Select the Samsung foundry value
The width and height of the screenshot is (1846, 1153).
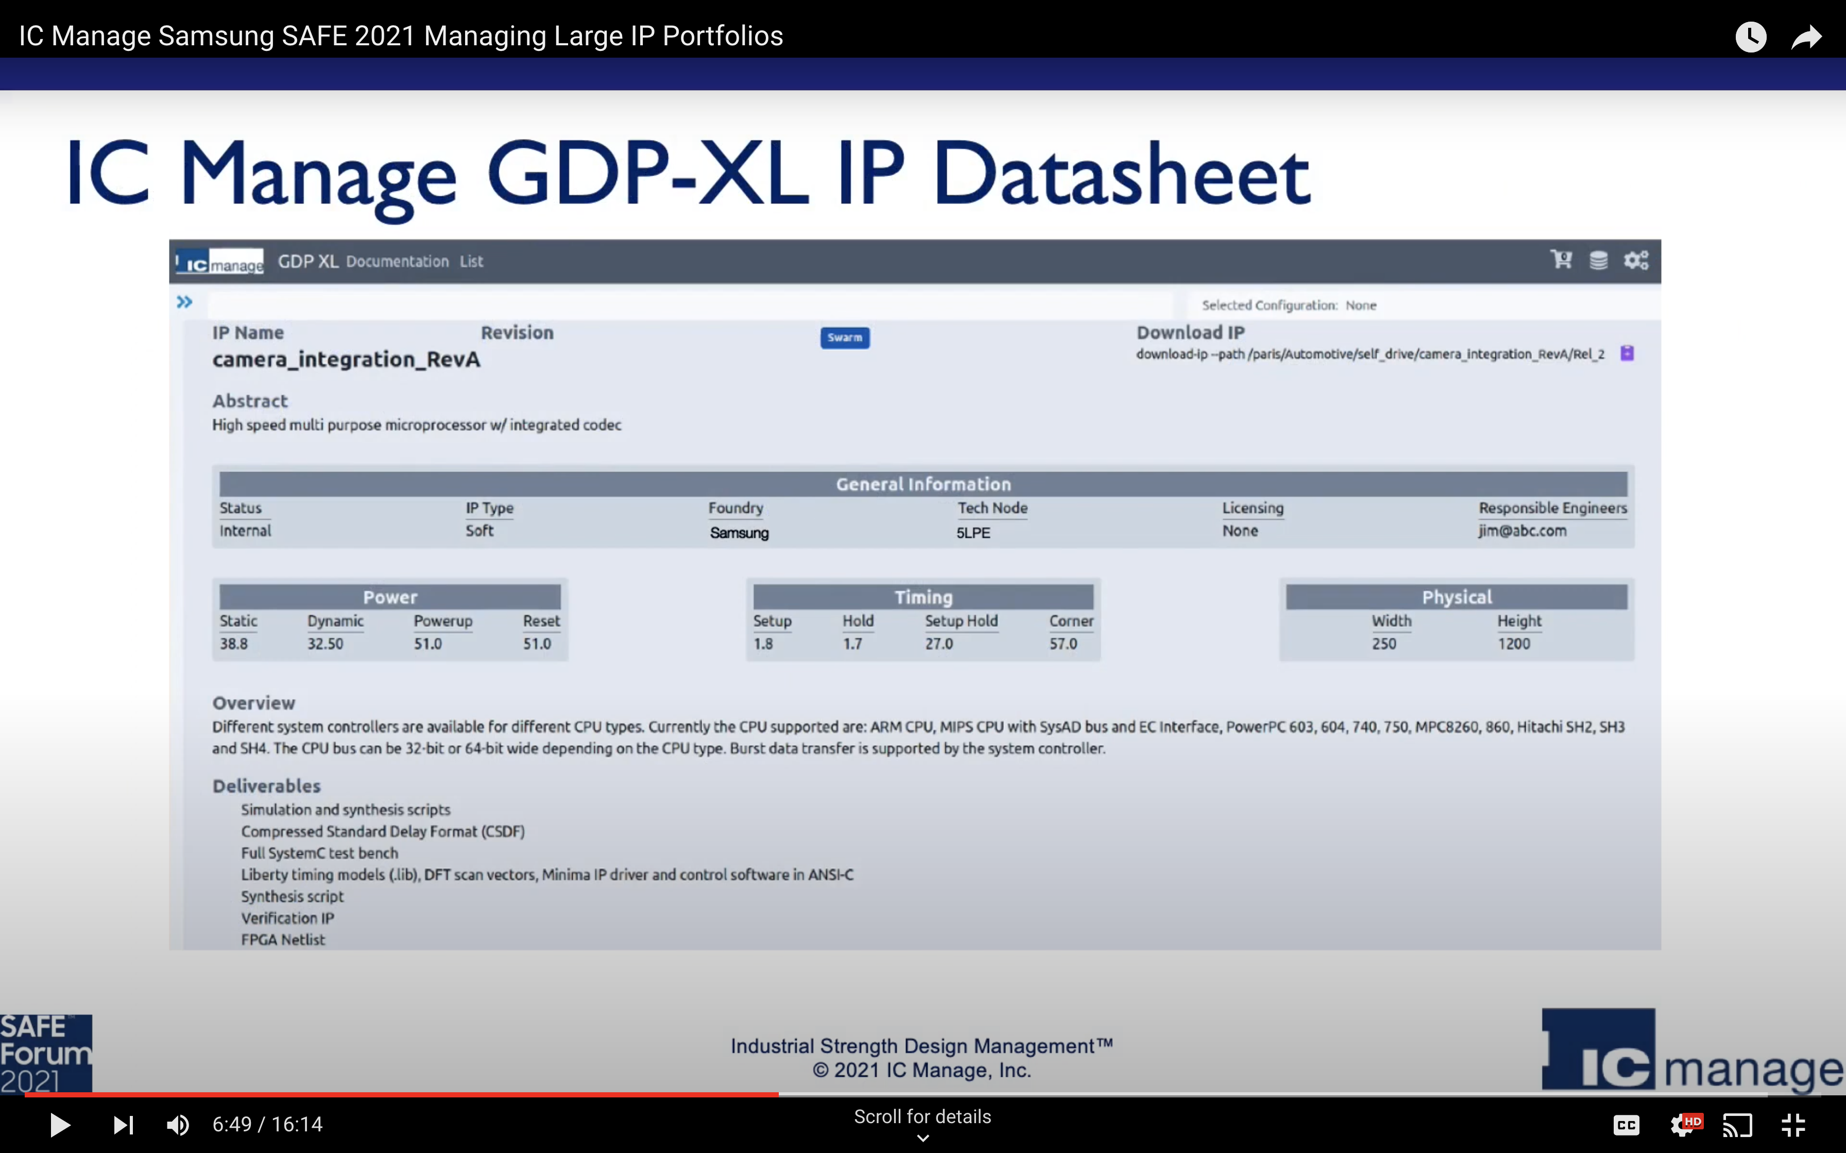739,533
